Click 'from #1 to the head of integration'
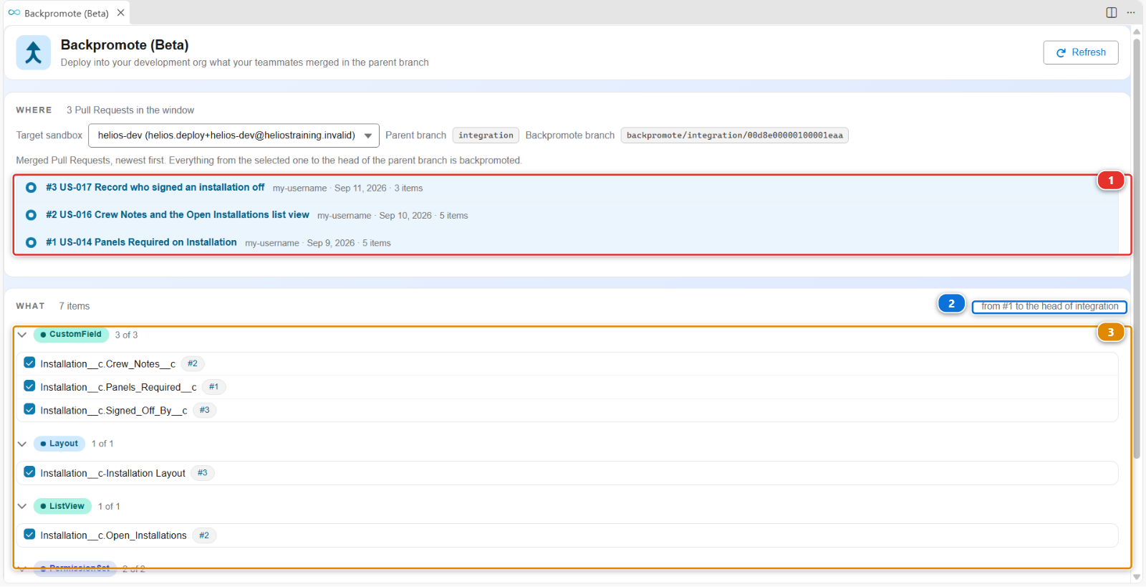This screenshot has height=587, width=1146. [1049, 306]
